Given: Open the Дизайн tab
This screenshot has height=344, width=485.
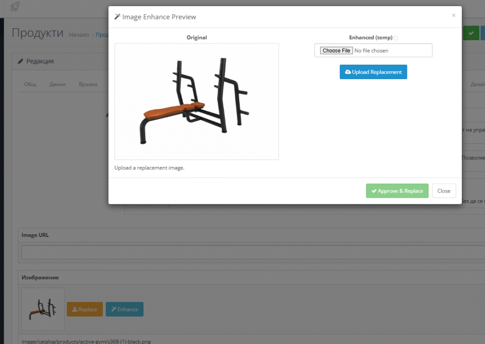Looking at the screenshot, I should pos(477,84).
